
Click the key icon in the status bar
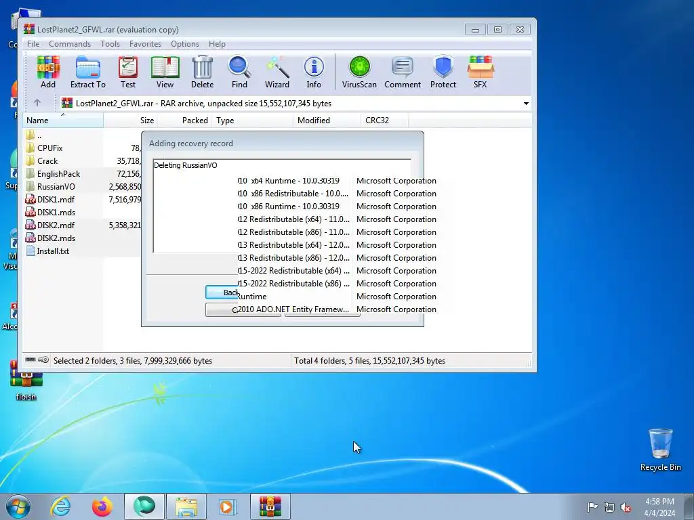coord(43,360)
